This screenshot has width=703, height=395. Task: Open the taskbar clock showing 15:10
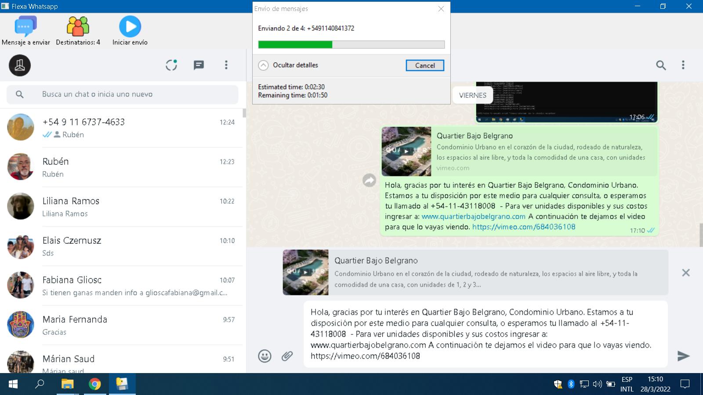tap(655, 384)
